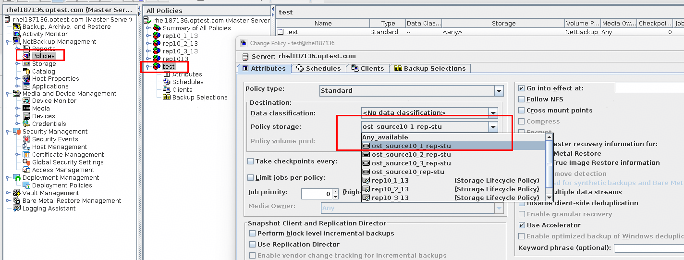Click the Storage node icon
Image resolution: width=684 pixels, height=260 pixels.
point(26,64)
